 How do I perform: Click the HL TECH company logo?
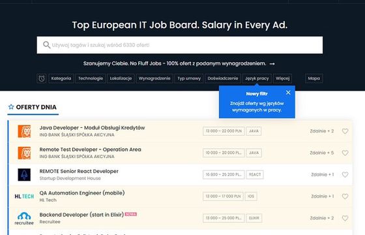(24, 196)
